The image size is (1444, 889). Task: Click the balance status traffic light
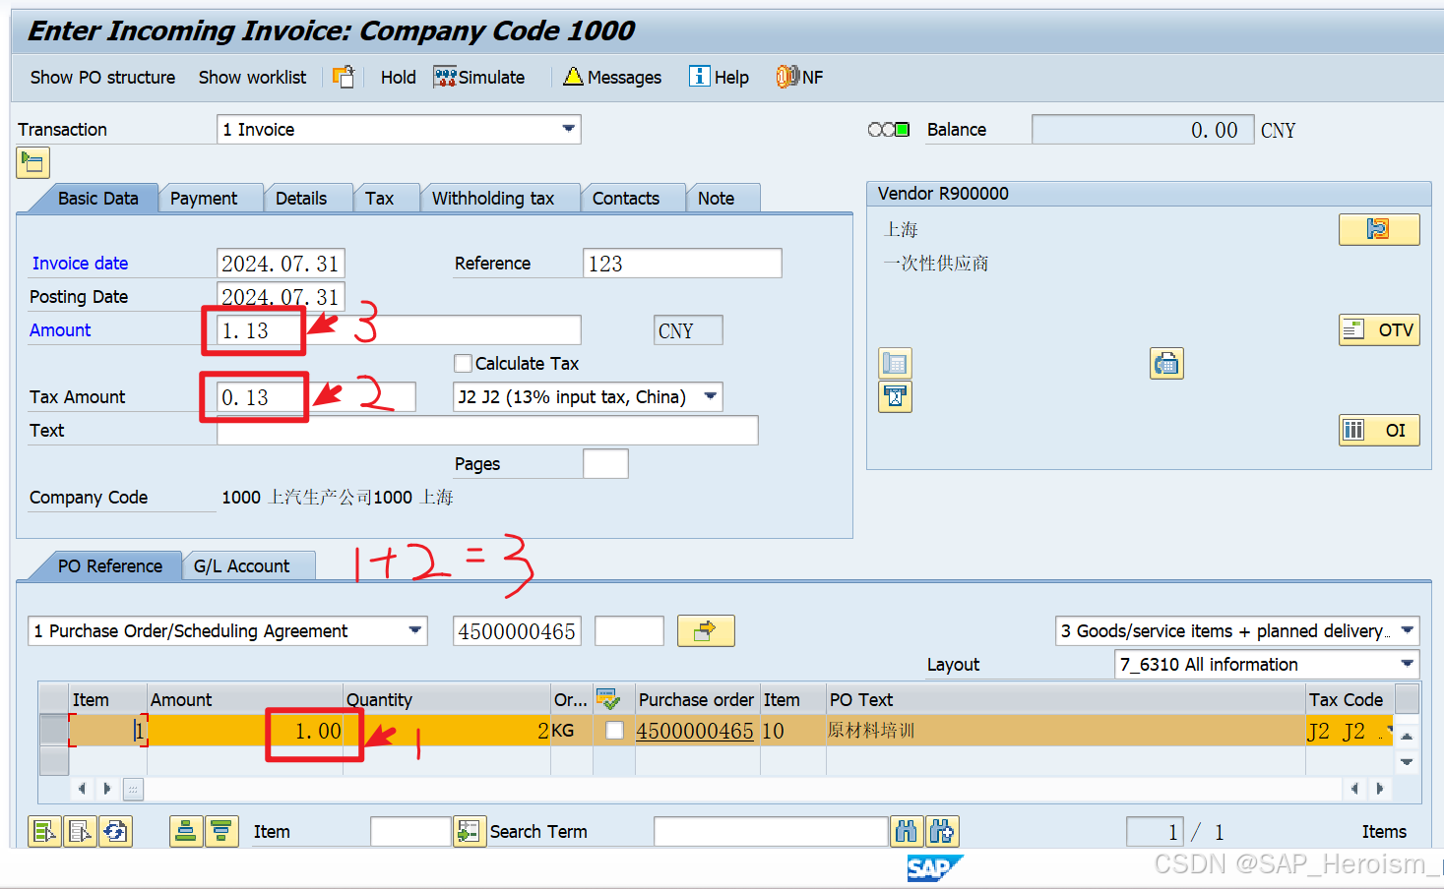pyautogui.click(x=889, y=129)
